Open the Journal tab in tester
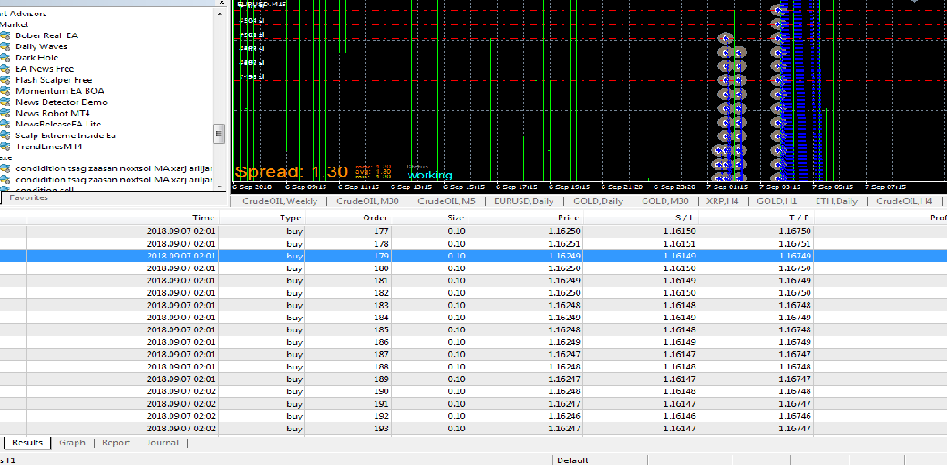Image resolution: width=947 pixels, height=465 pixels. 163,442
